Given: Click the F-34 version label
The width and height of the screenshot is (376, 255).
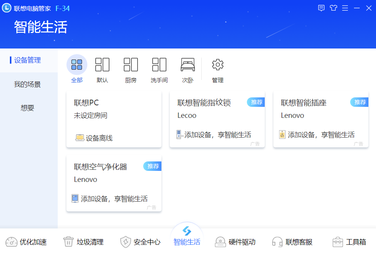Looking at the screenshot, I should pyautogui.click(x=63, y=8).
